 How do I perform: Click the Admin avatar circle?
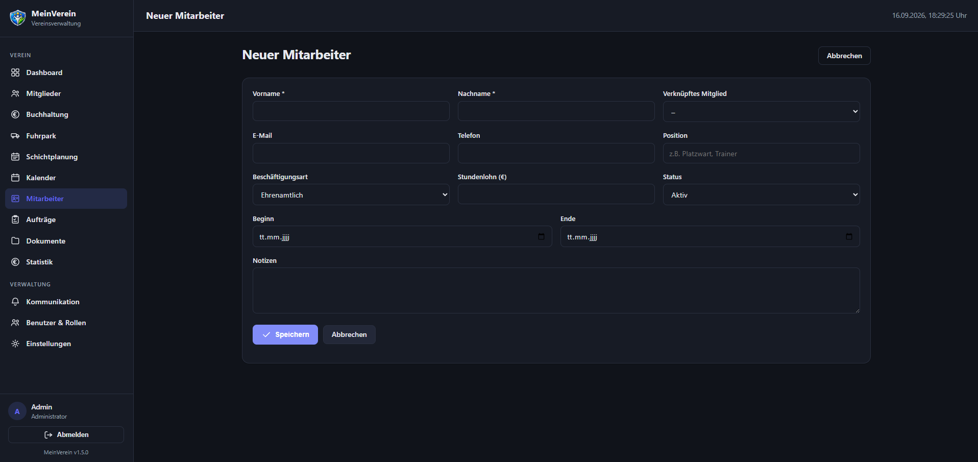(17, 411)
